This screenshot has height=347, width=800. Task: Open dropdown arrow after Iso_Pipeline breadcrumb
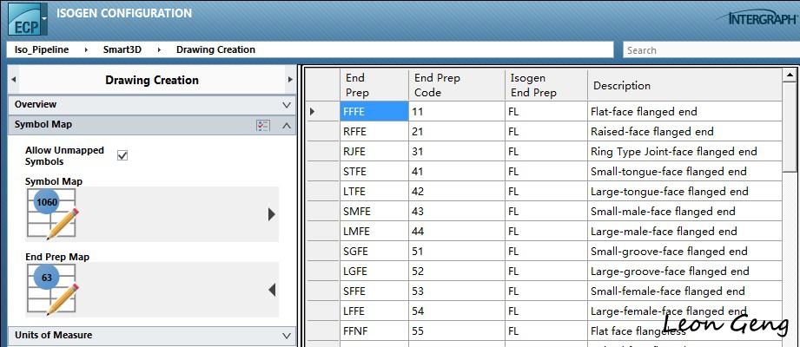tap(86, 50)
